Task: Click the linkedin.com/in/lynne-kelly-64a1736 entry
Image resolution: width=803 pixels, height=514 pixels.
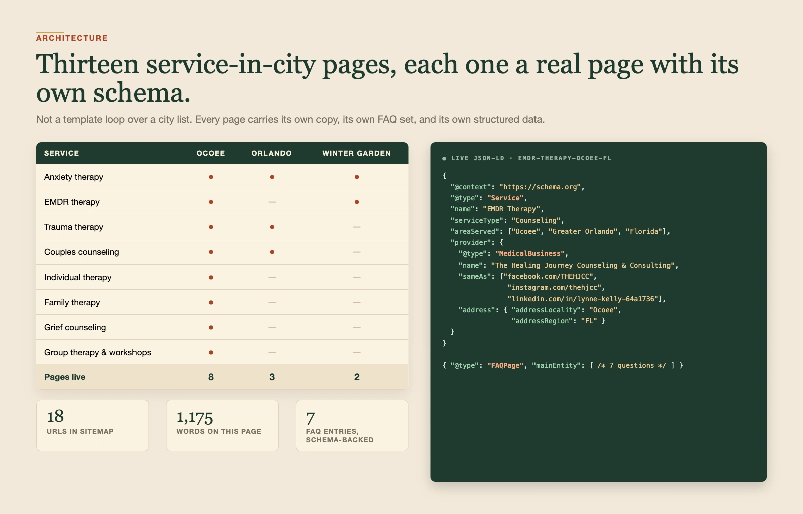Action: [583, 299]
